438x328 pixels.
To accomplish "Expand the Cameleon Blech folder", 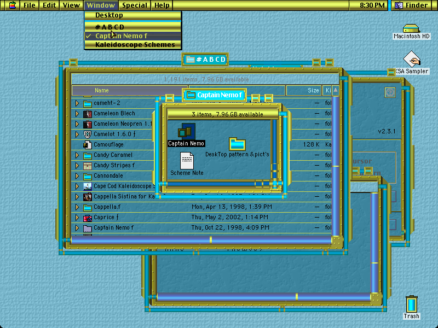I will [x=77, y=114].
